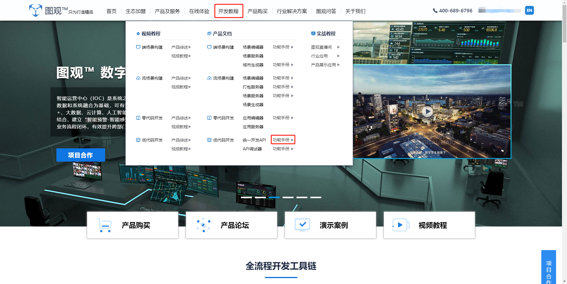Viewport: 567px width, 284px height.
Task: Open 功能手册 for API调试器
Action: tap(283, 149)
